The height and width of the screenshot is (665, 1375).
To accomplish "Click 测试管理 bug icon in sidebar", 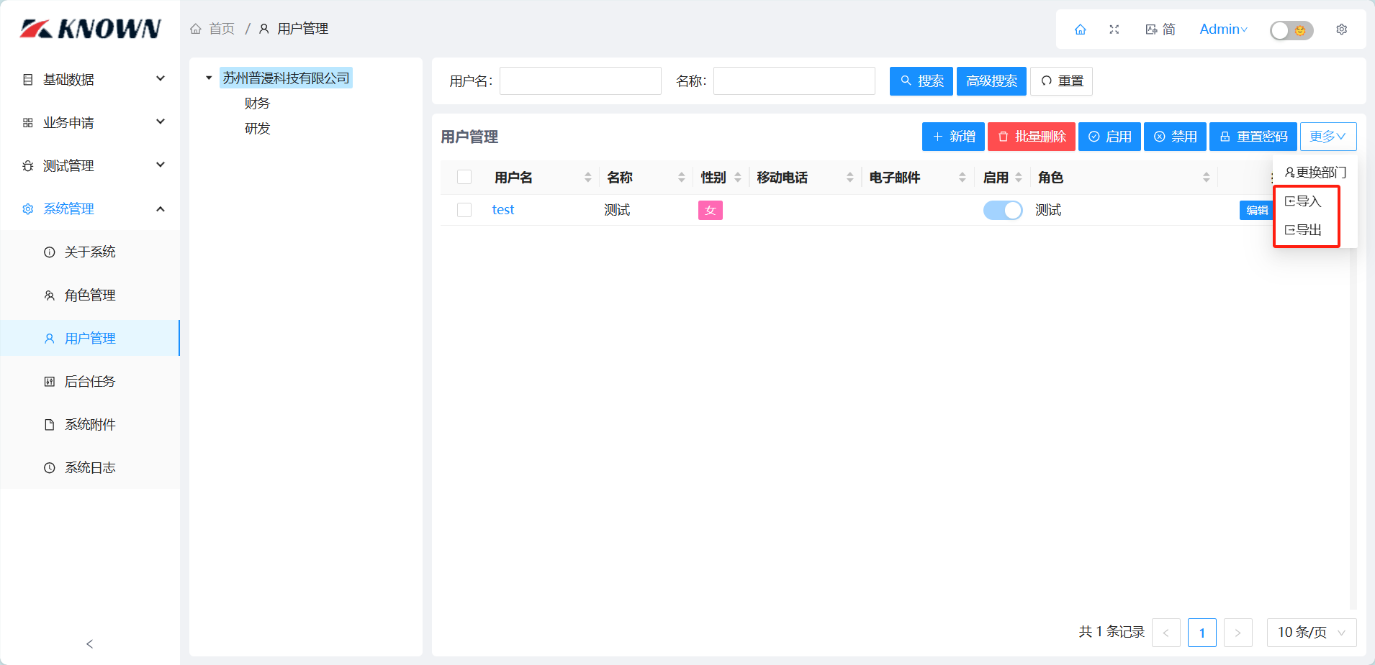I will tap(28, 166).
